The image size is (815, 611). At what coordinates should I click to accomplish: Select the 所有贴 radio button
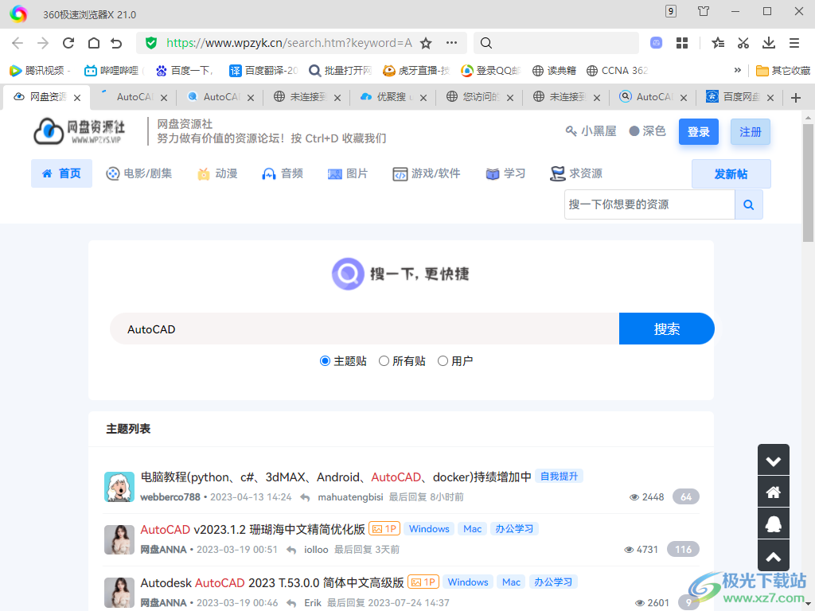click(x=384, y=361)
